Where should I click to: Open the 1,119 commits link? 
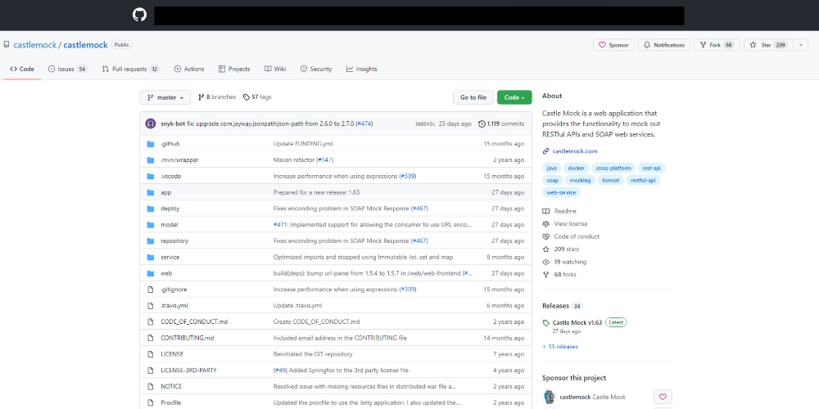(501, 124)
